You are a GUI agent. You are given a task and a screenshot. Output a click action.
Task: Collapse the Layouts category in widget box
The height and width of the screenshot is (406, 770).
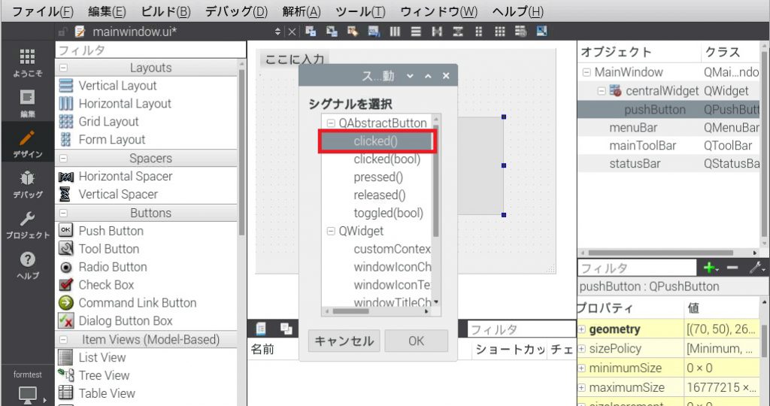pos(63,68)
